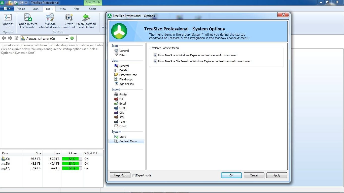
Task: Open the blue application menu button
Action: pyautogui.click(x=7, y=9)
